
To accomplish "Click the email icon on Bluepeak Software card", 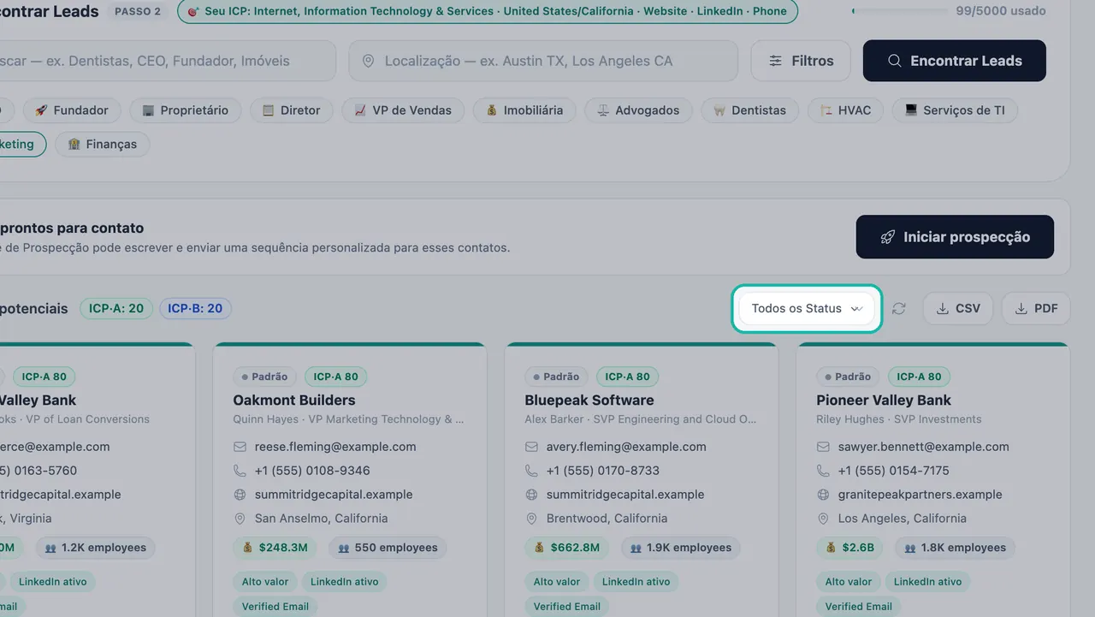I will point(531,447).
